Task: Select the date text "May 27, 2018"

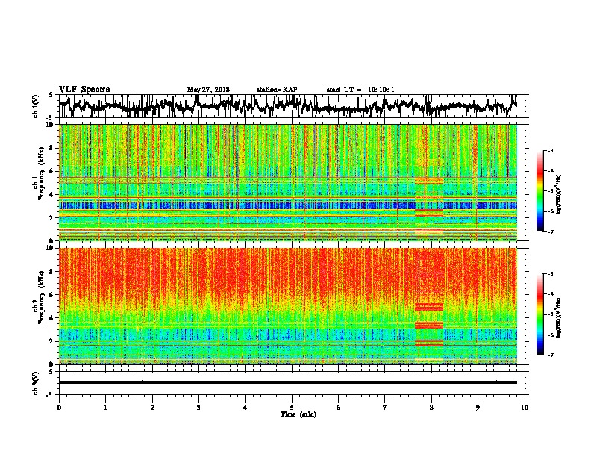Action: [x=208, y=90]
